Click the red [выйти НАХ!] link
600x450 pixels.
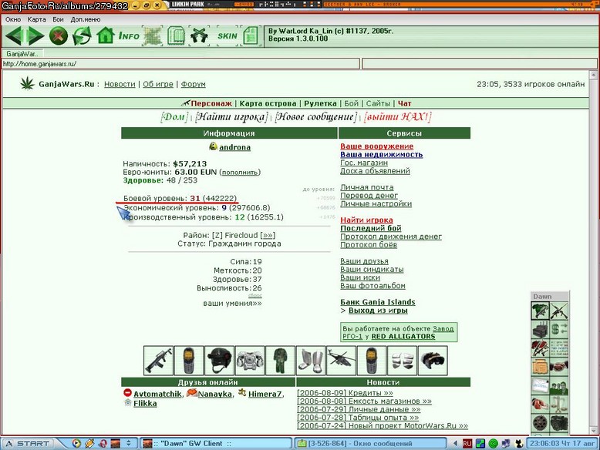click(398, 117)
